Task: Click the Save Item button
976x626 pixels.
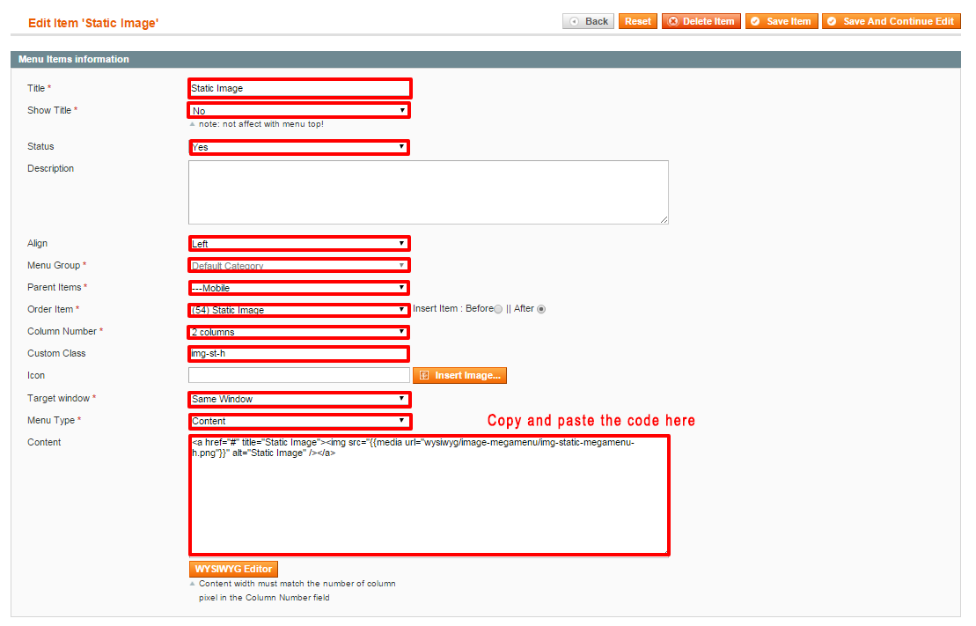Action: point(782,21)
